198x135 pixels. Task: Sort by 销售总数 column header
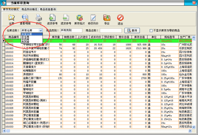[69, 37]
